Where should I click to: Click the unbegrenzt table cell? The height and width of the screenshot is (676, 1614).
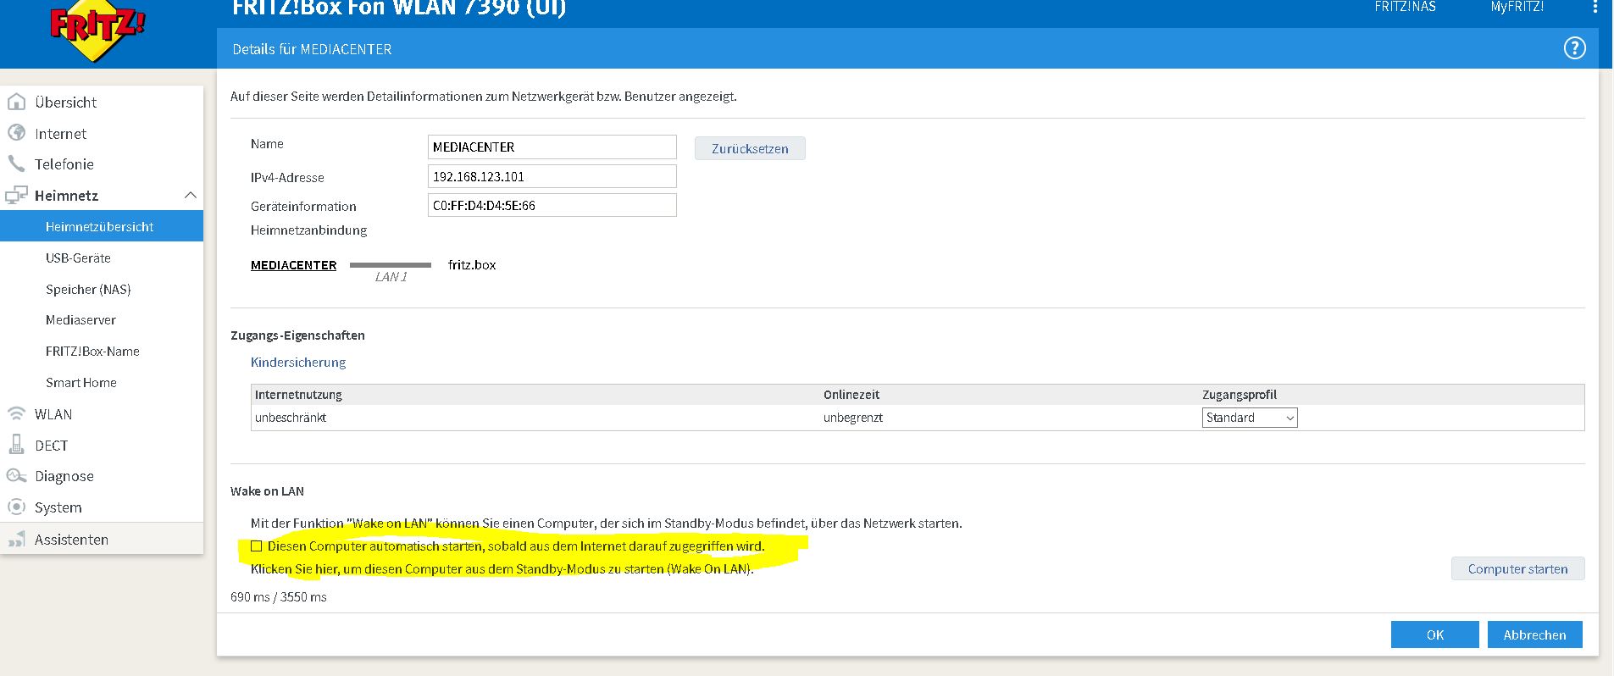(853, 418)
